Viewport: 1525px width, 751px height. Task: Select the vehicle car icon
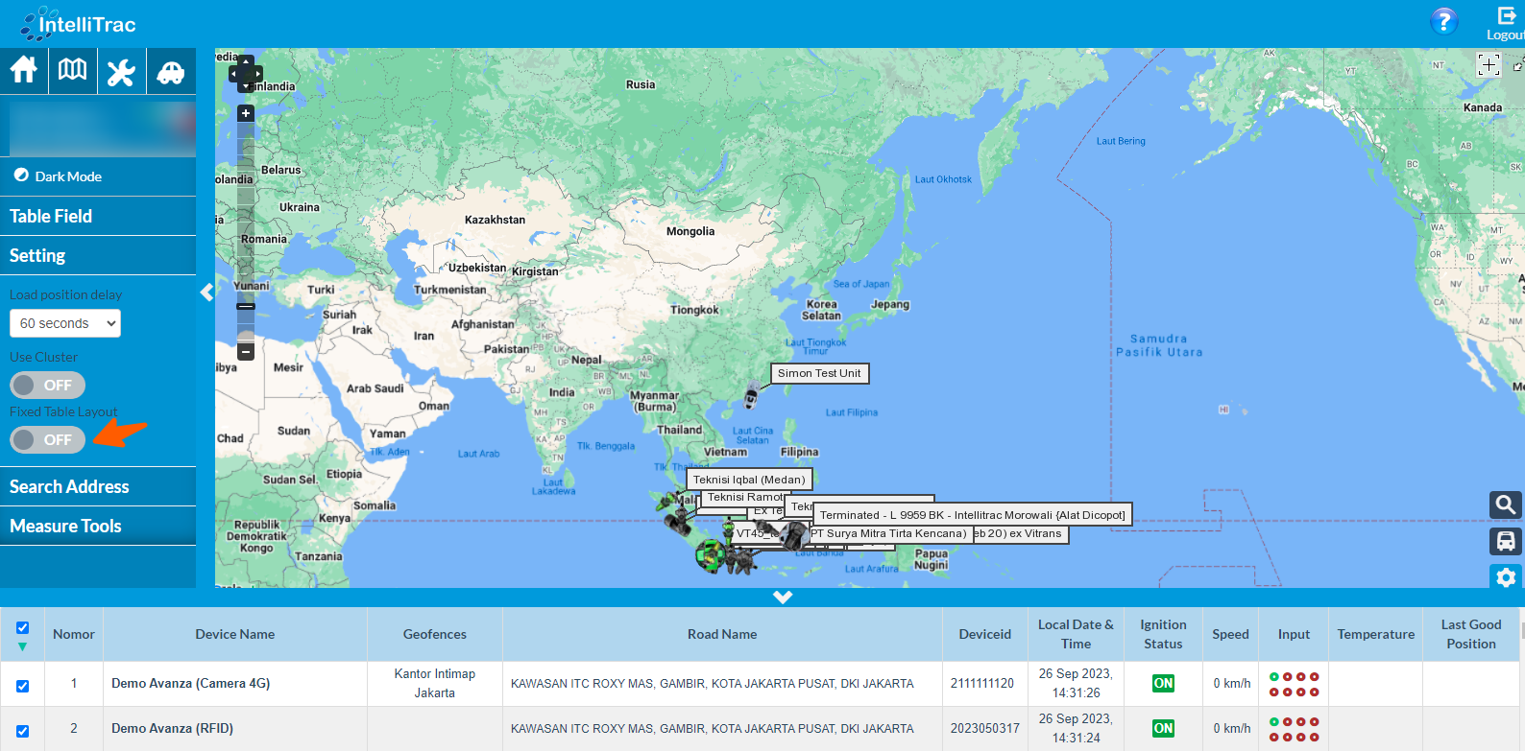pos(171,72)
